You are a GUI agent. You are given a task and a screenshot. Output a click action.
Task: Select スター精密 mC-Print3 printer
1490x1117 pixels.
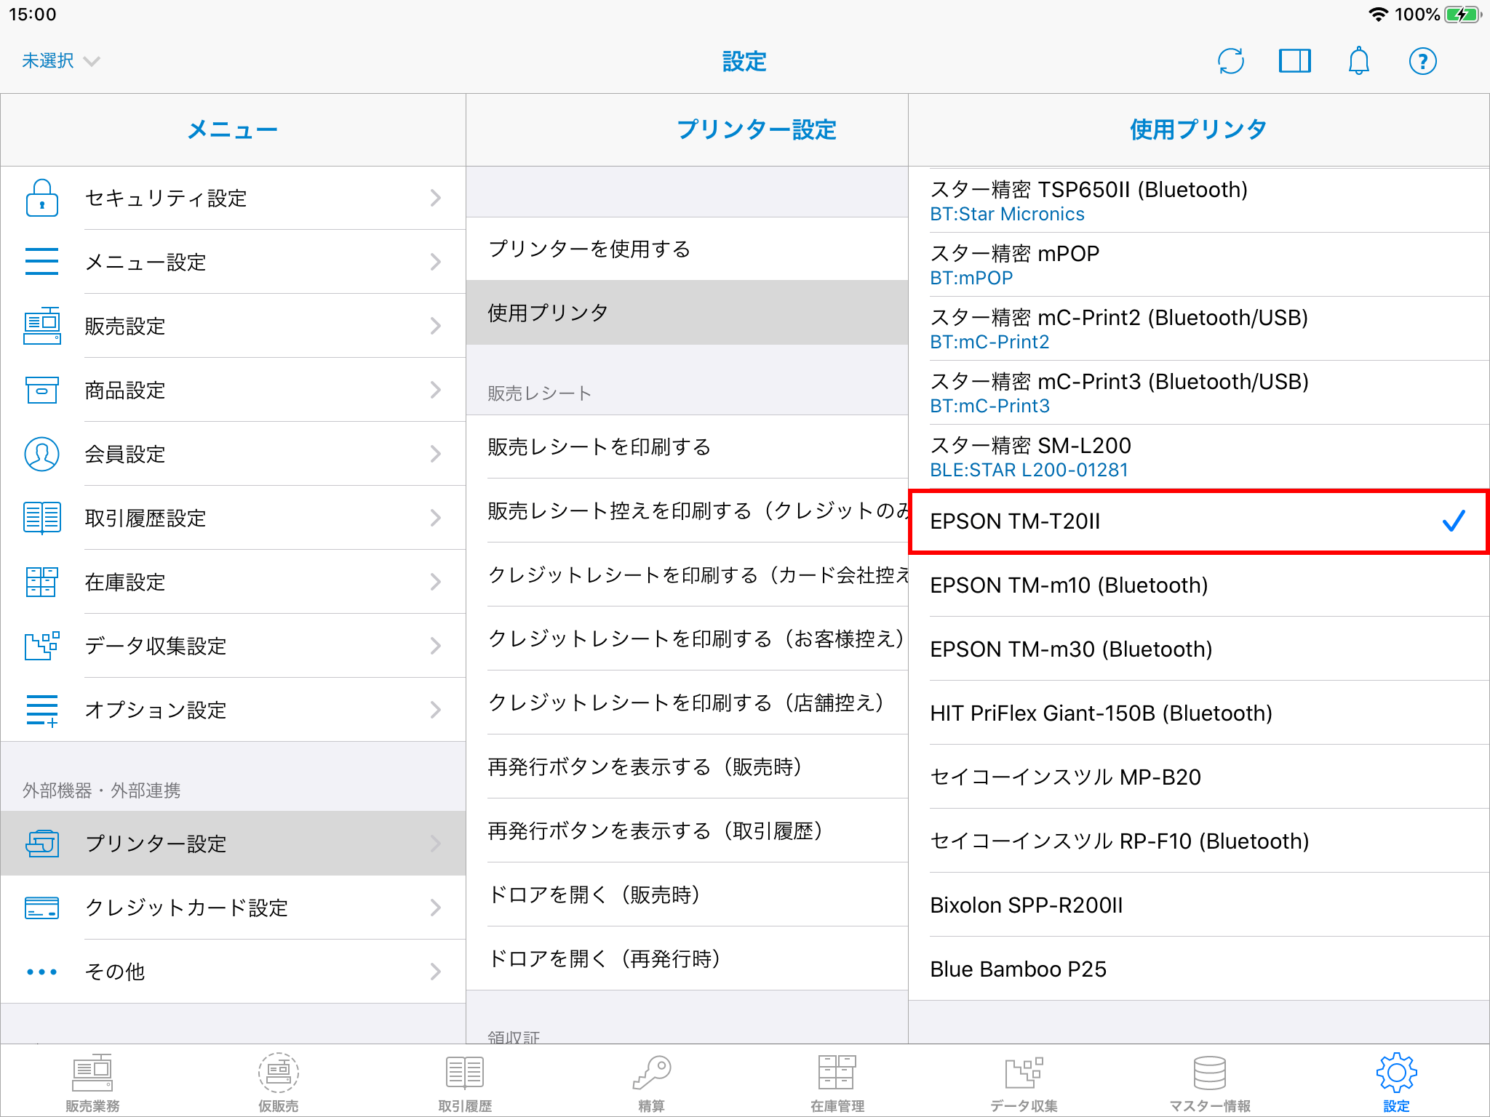pos(1199,393)
